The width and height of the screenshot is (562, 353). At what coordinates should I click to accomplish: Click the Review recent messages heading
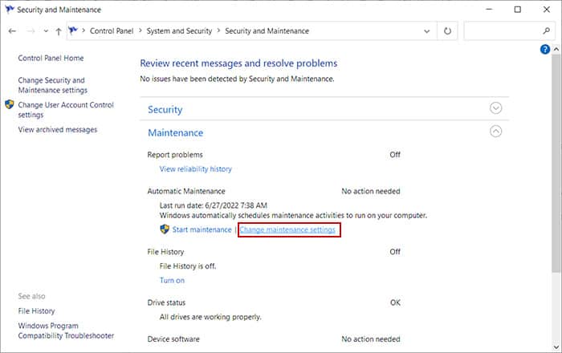point(238,63)
